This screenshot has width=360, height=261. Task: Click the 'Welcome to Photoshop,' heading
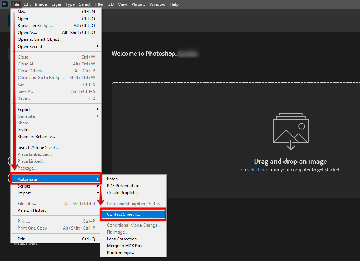pyautogui.click(x=144, y=54)
